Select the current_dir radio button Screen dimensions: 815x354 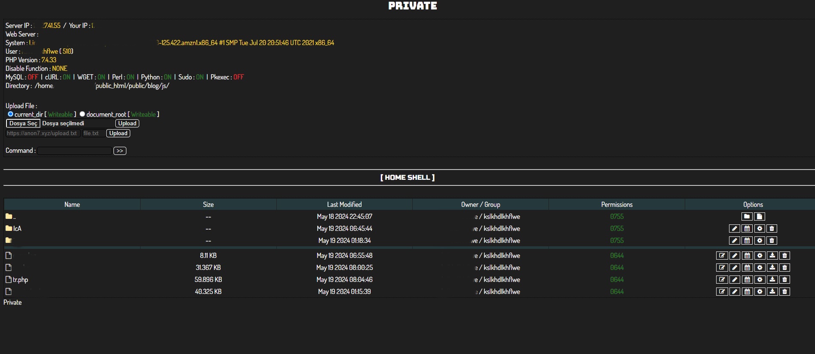point(11,114)
